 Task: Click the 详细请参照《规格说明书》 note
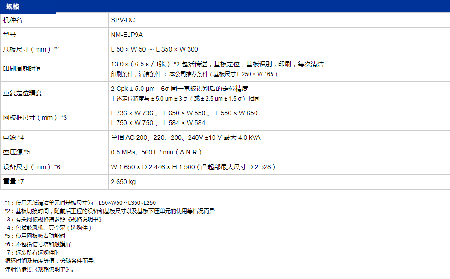pos(39,269)
